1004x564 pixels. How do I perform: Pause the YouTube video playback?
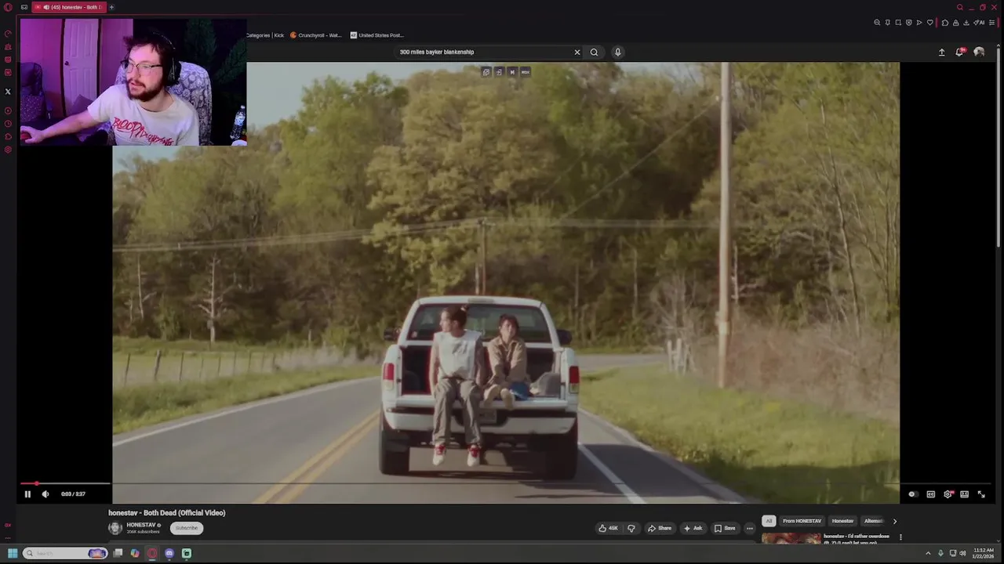click(x=27, y=494)
